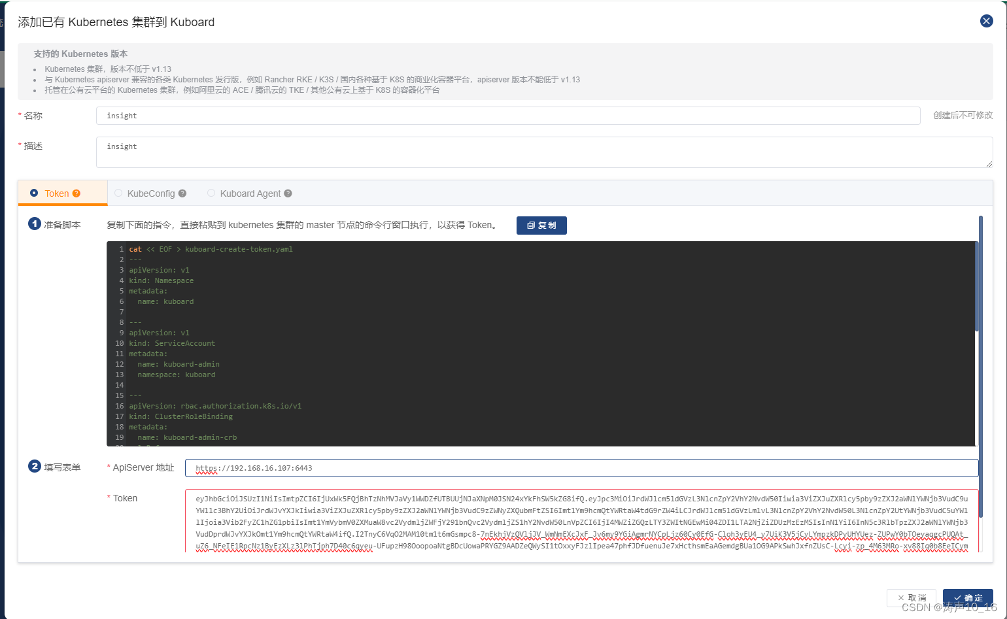Click code line 'name: kuboard-admin'
Screen dimensions: 1007x619
[x=179, y=364]
